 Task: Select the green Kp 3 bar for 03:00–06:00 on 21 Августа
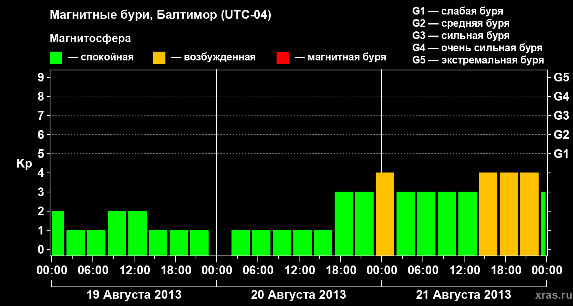click(406, 224)
